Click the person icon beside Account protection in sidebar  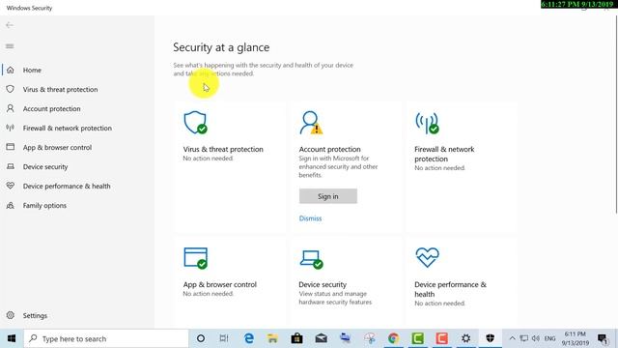pyautogui.click(x=11, y=108)
